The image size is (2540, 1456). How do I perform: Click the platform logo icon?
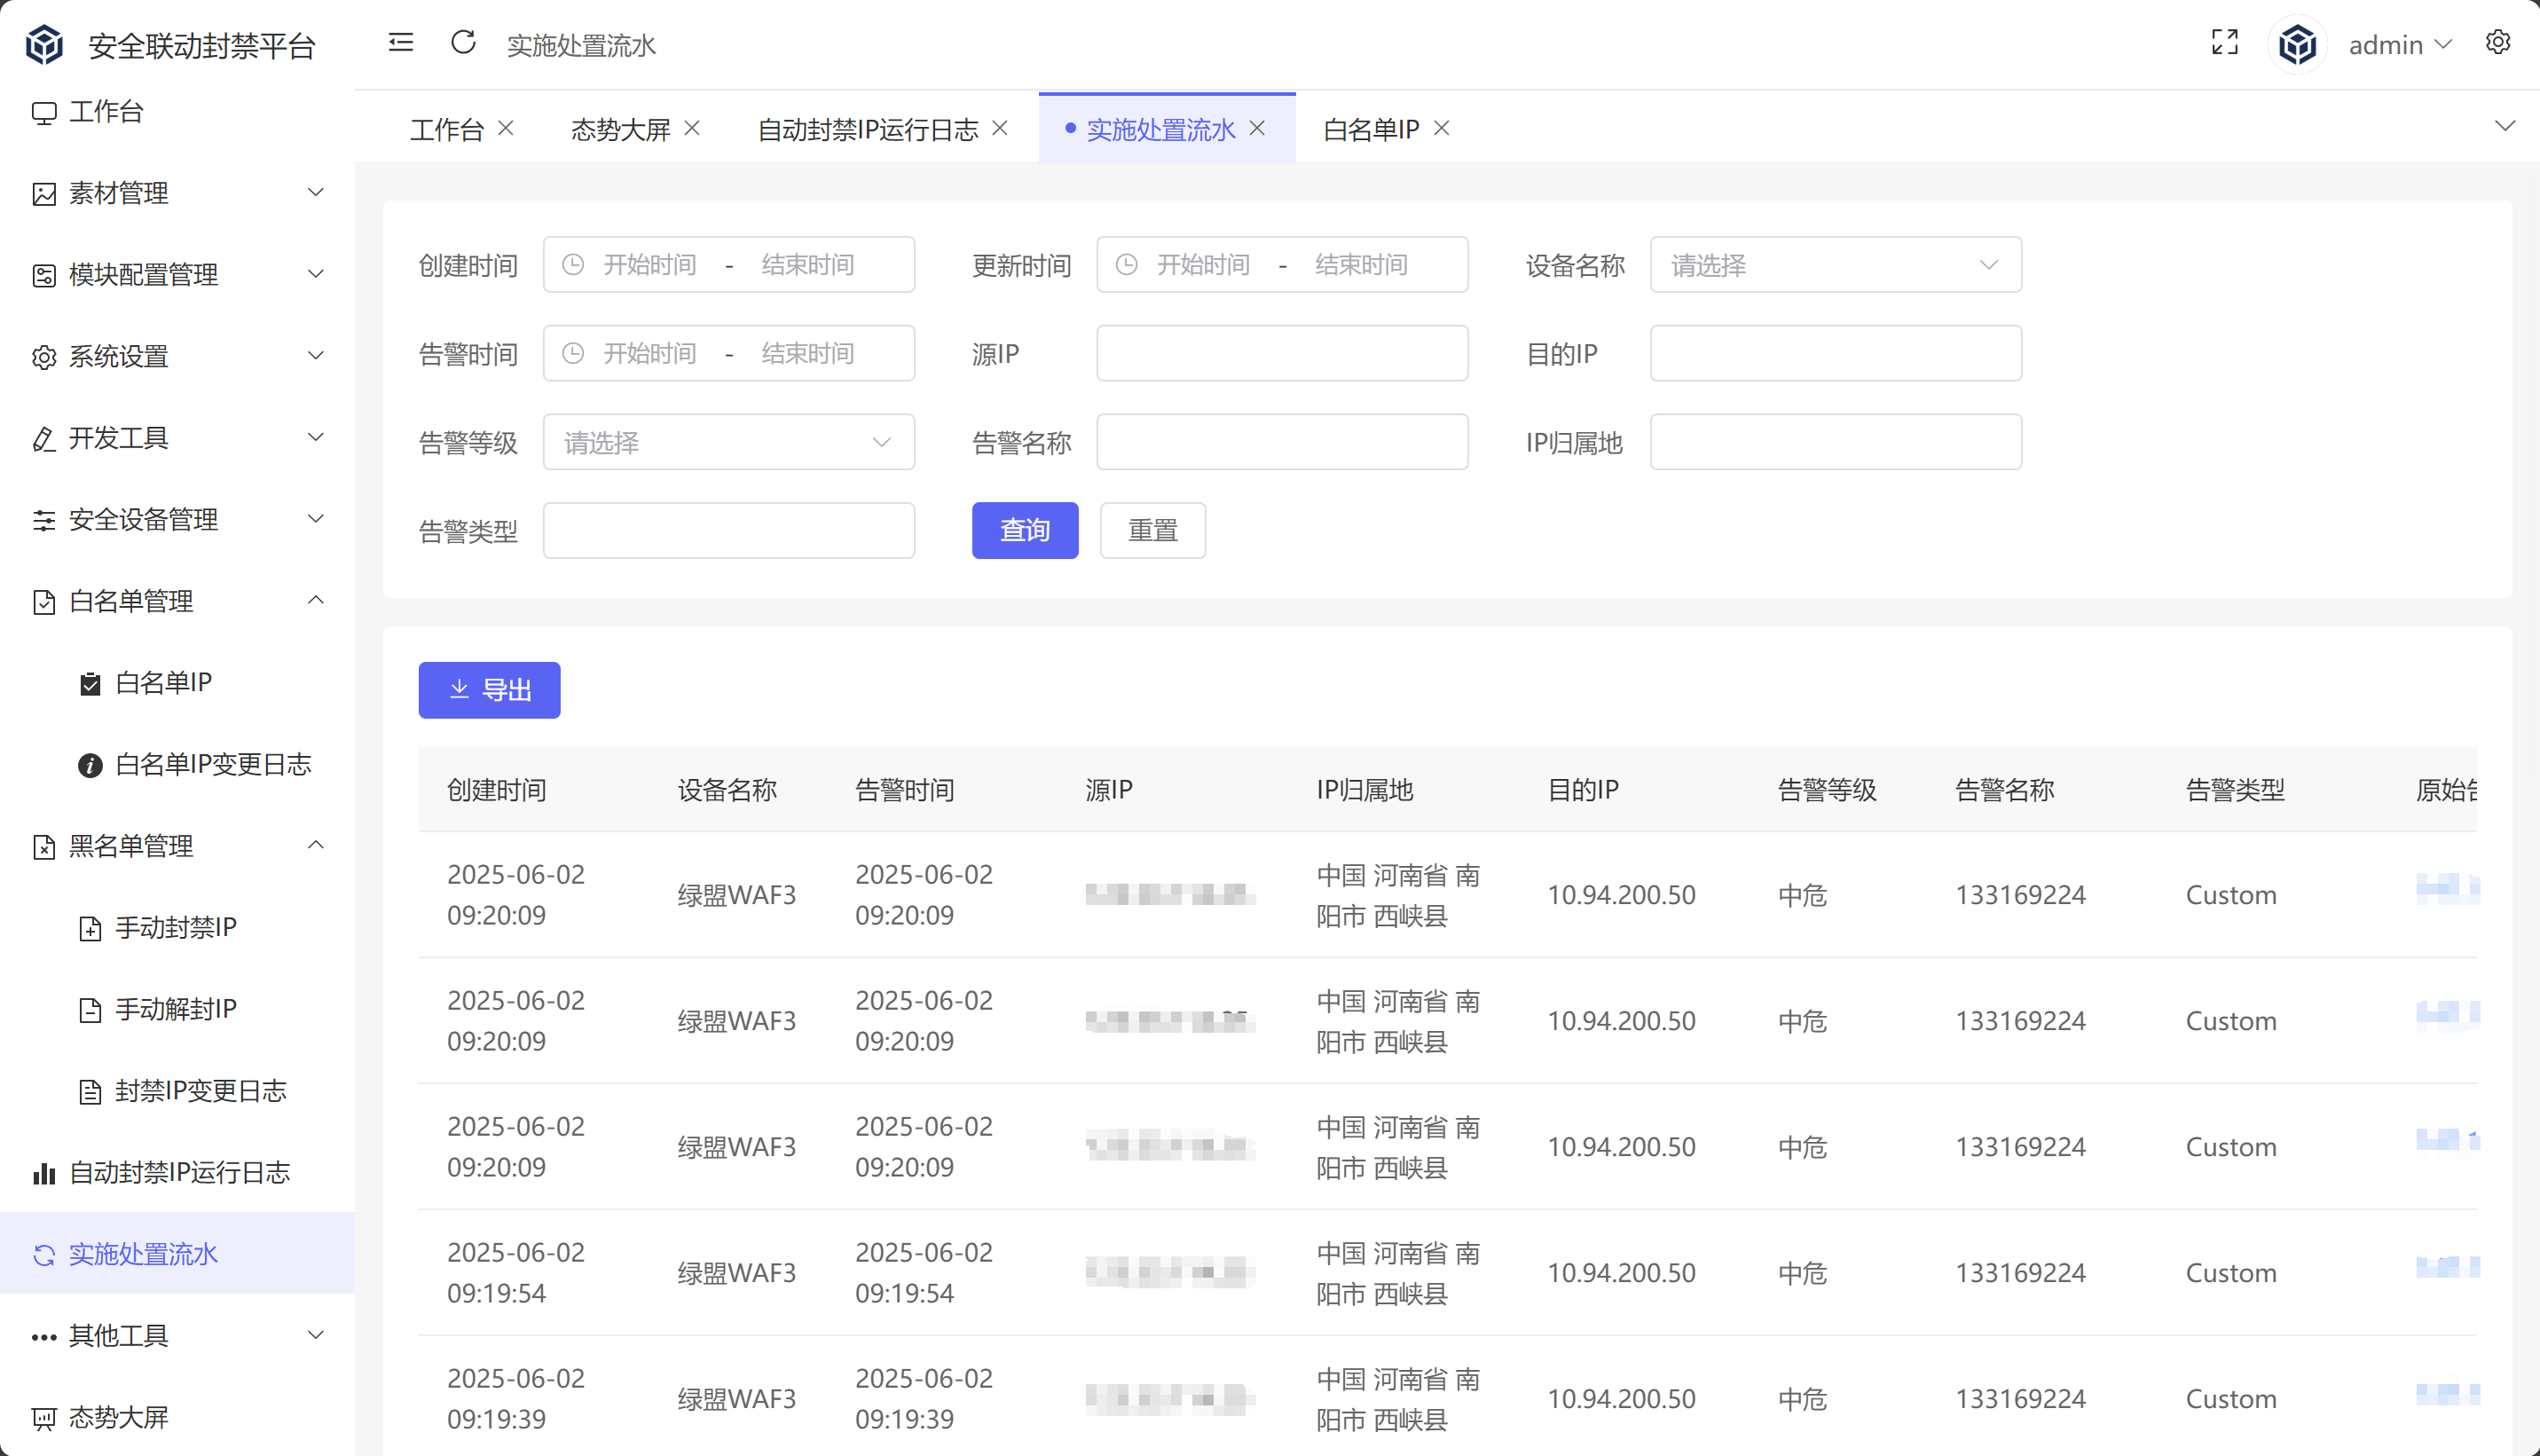tap(44, 45)
